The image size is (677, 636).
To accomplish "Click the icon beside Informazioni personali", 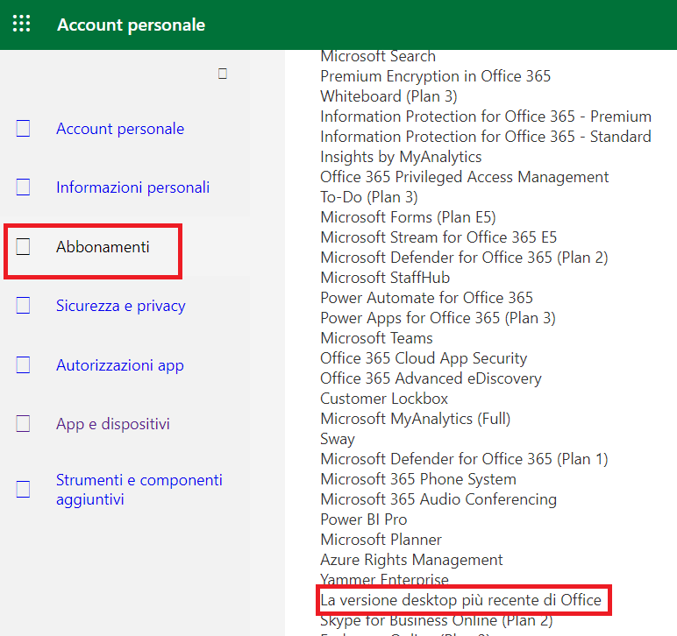I will [x=23, y=187].
